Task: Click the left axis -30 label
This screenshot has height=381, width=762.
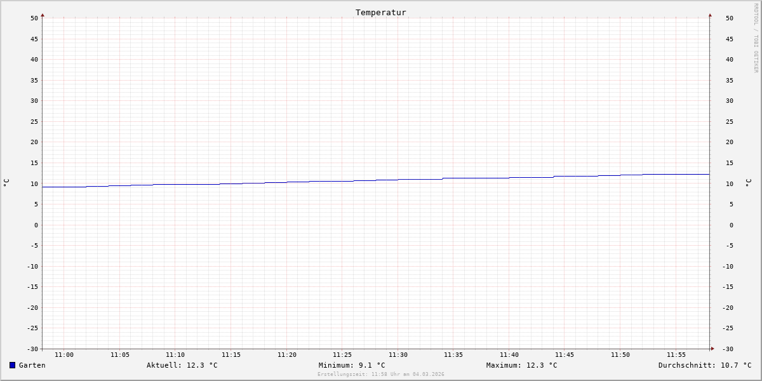Action: point(32,349)
